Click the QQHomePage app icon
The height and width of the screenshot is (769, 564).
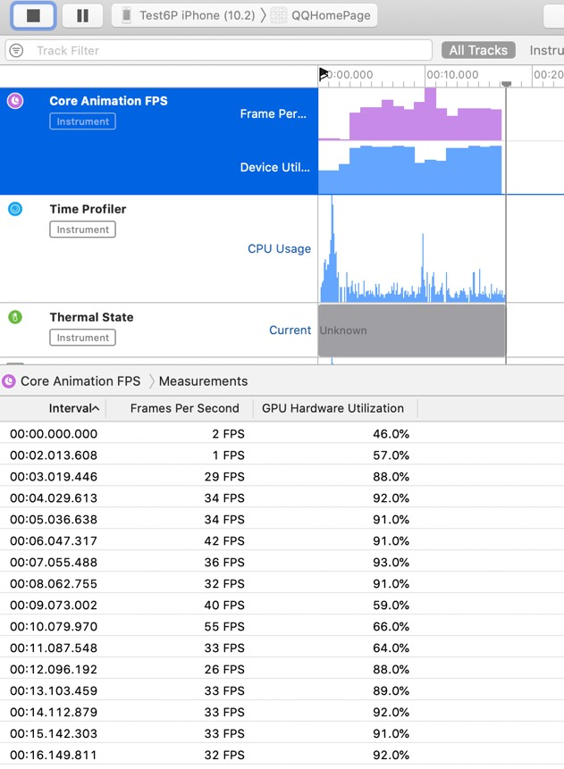[279, 15]
